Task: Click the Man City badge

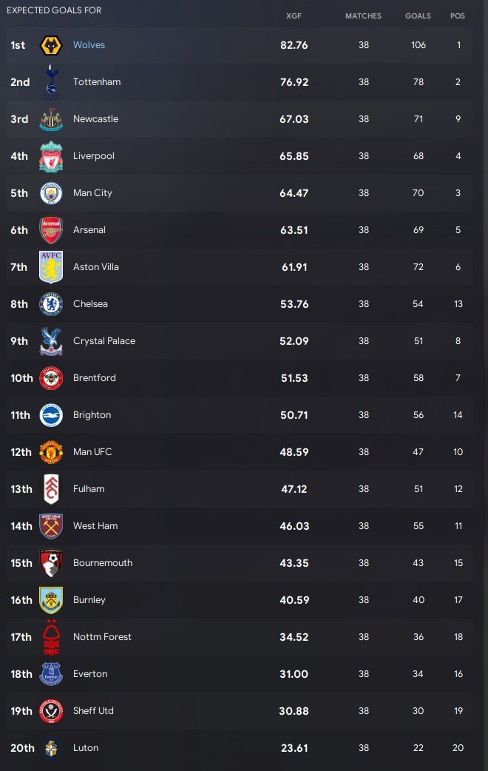Action: tap(51, 193)
